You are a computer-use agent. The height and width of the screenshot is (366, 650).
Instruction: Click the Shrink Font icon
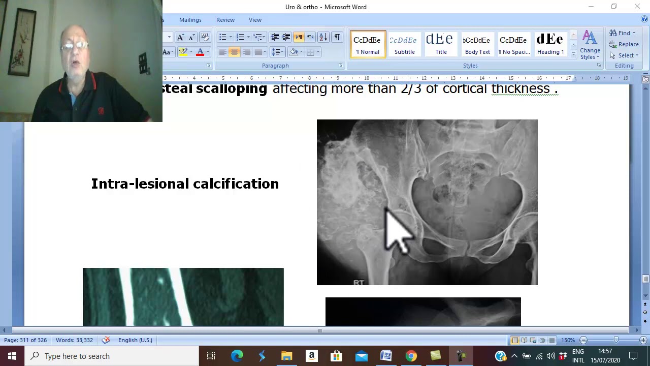pos(191,37)
